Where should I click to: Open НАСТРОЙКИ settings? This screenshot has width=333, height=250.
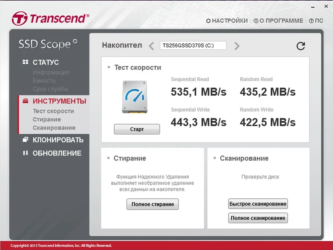pyautogui.click(x=229, y=21)
